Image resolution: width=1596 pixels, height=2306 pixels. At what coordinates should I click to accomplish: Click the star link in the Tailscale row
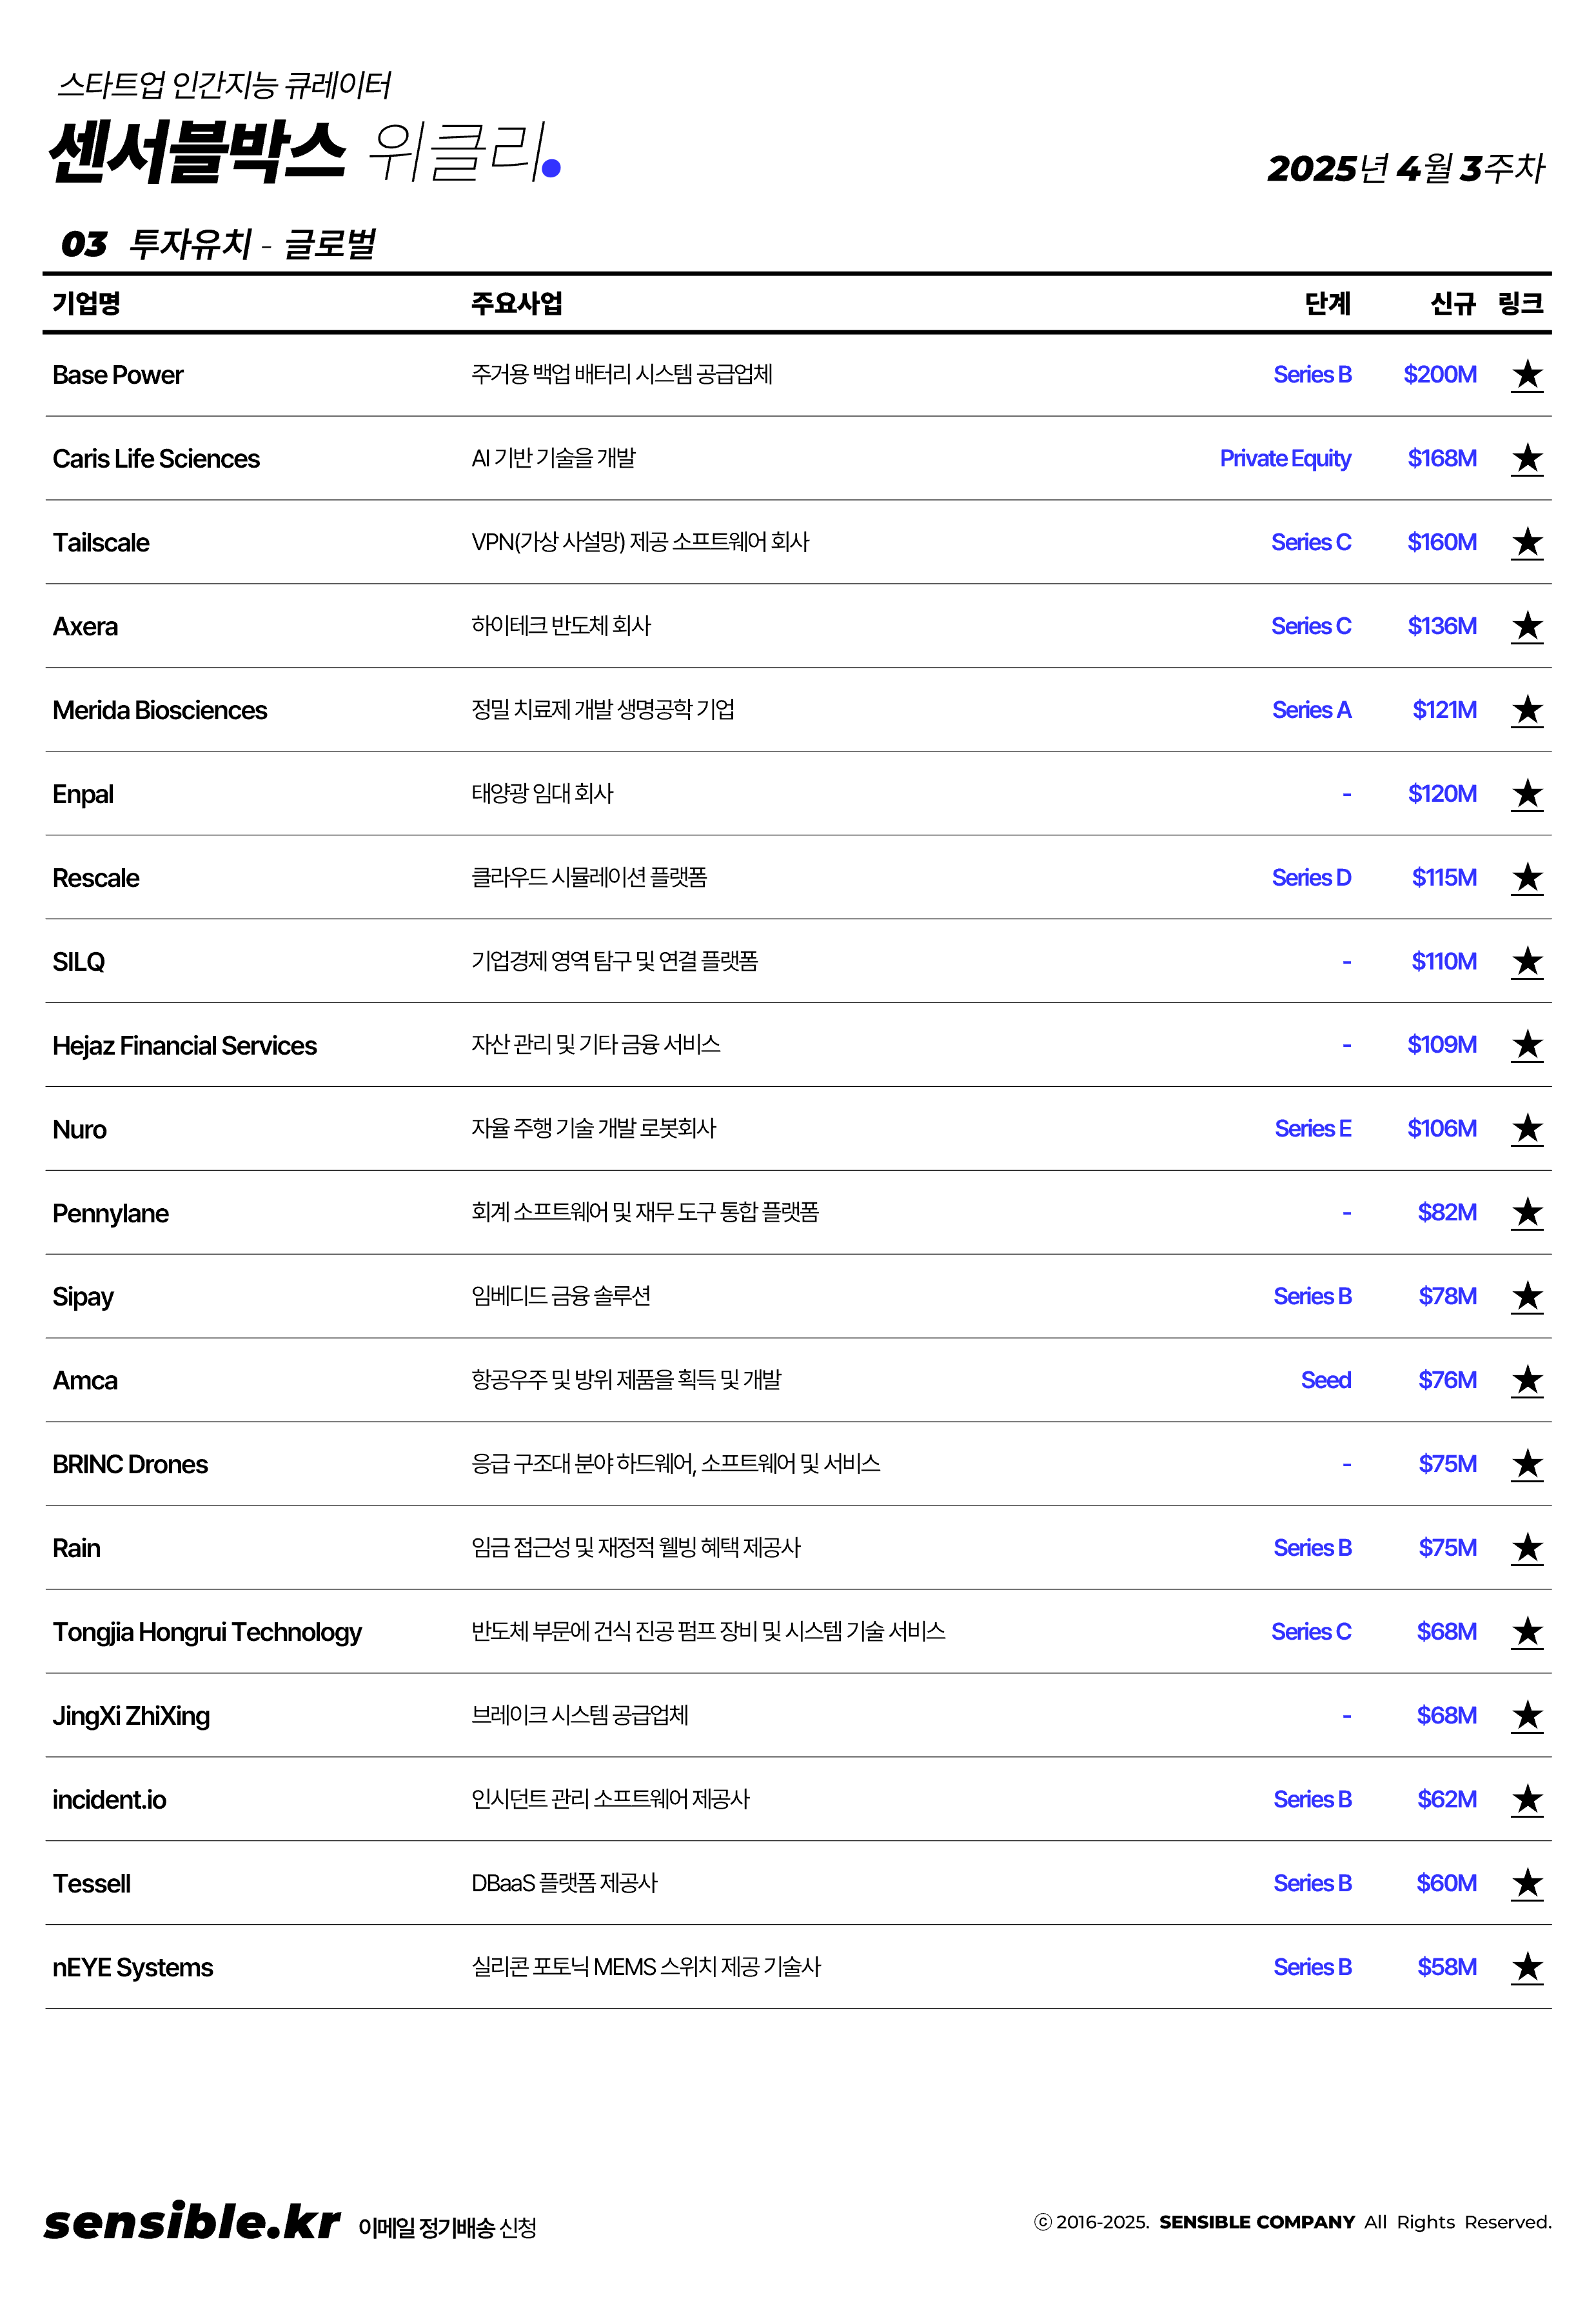(x=1526, y=543)
